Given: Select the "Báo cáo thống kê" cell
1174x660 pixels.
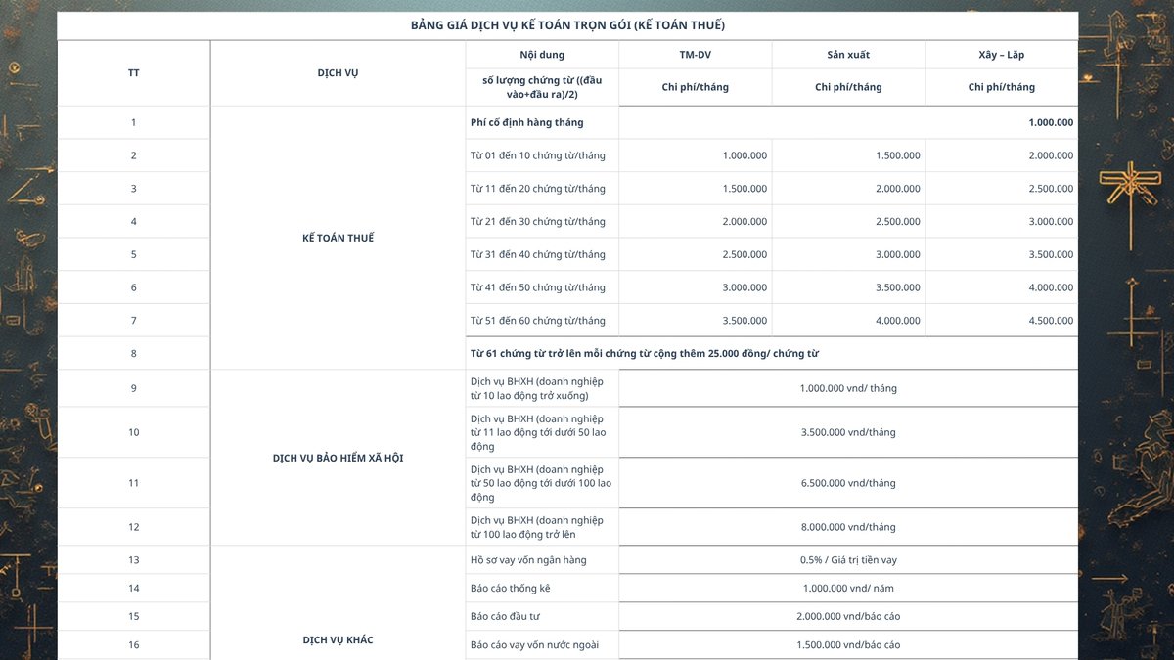Looking at the screenshot, I should (511, 589).
